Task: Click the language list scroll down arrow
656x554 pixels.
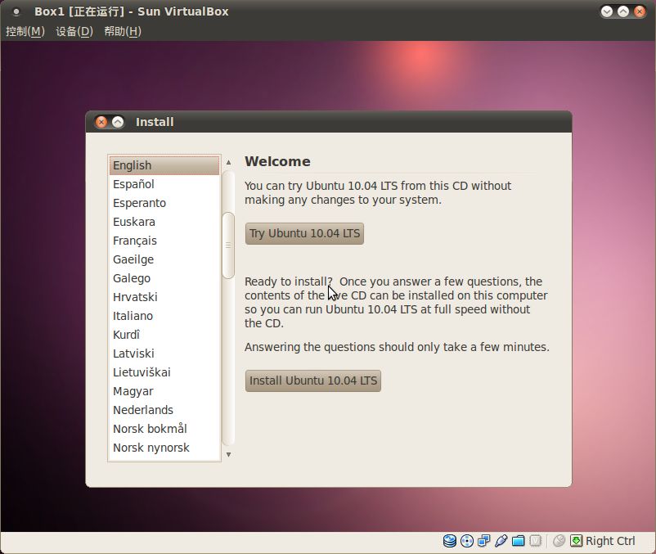Action: (x=228, y=454)
